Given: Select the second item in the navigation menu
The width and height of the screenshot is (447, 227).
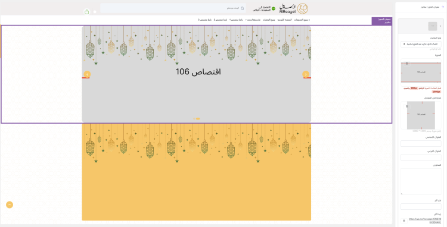Looking at the screenshot, I should (x=284, y=20).
